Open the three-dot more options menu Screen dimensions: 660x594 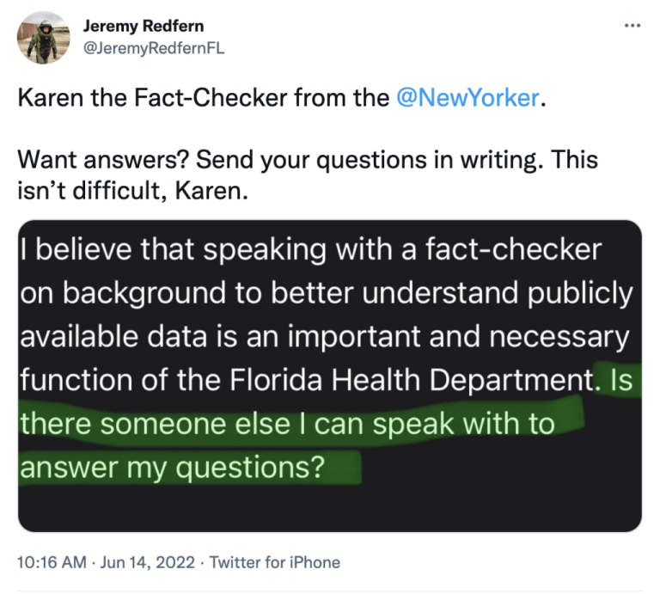pyautogui.click(x=633, y=26)
